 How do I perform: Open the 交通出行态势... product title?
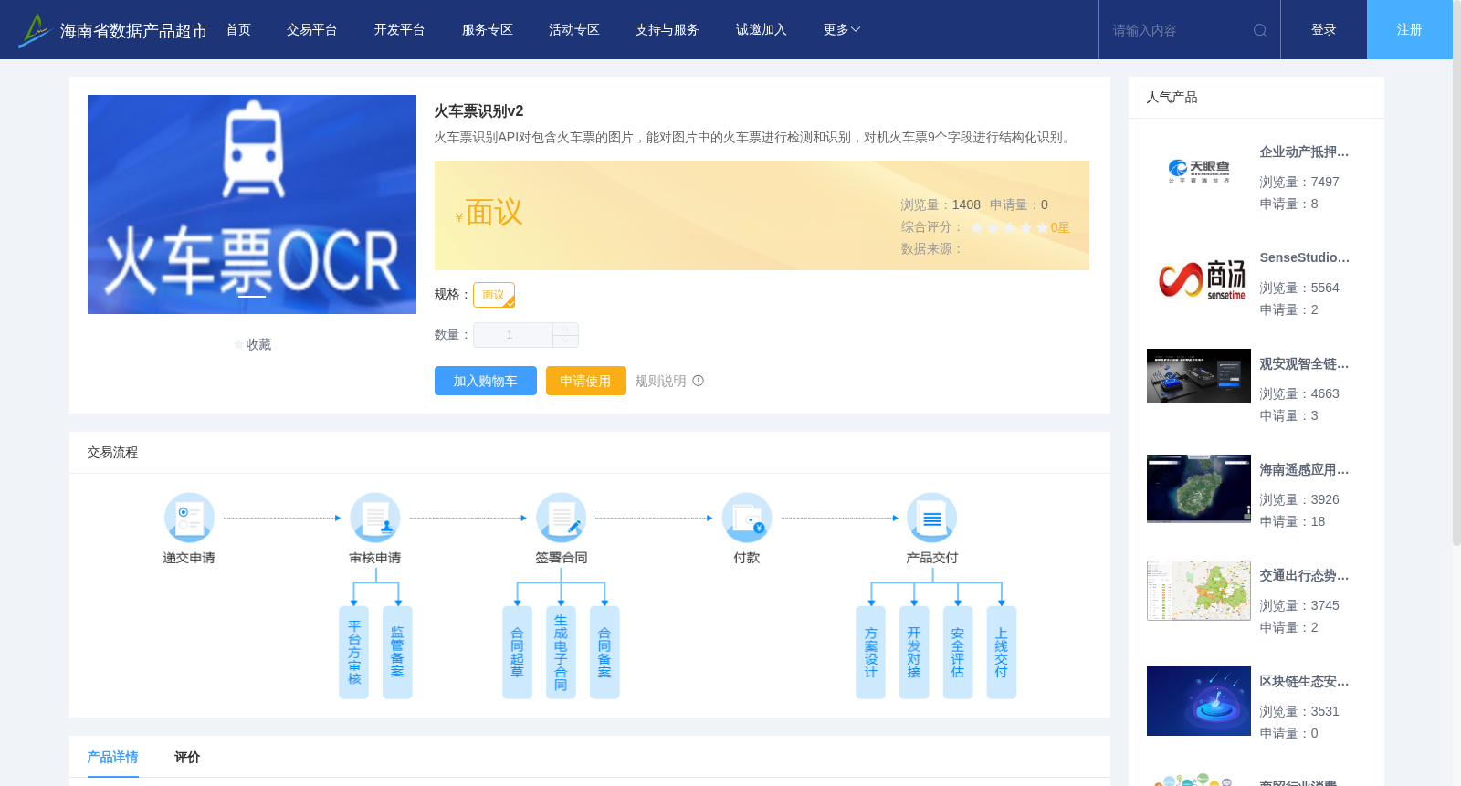(1304, 576)
